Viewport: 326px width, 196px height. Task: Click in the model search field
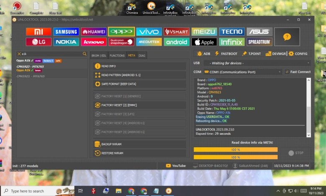click(x=51, y=54)
